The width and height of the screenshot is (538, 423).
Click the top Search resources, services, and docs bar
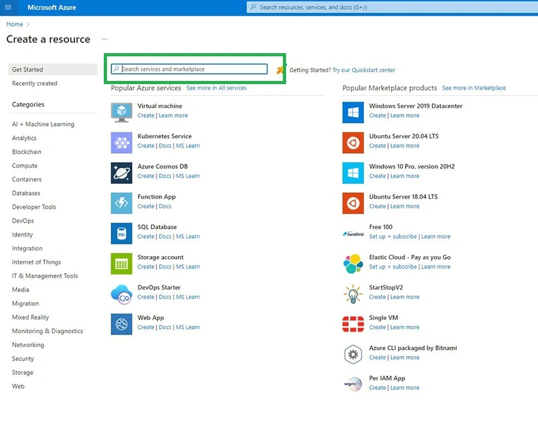(x=392, y=7)
